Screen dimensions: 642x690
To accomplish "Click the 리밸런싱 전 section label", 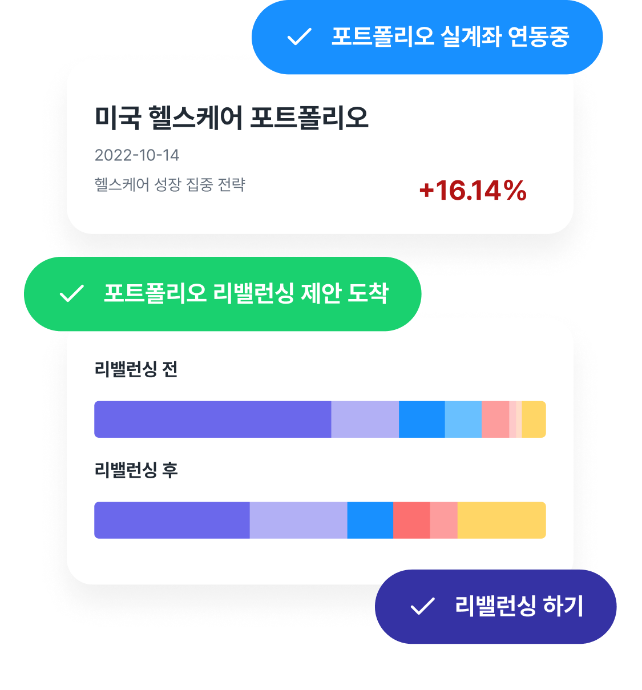I will (x=136, y=369).
